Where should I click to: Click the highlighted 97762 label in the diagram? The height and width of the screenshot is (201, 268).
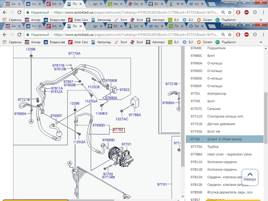(x=119, y=130)
